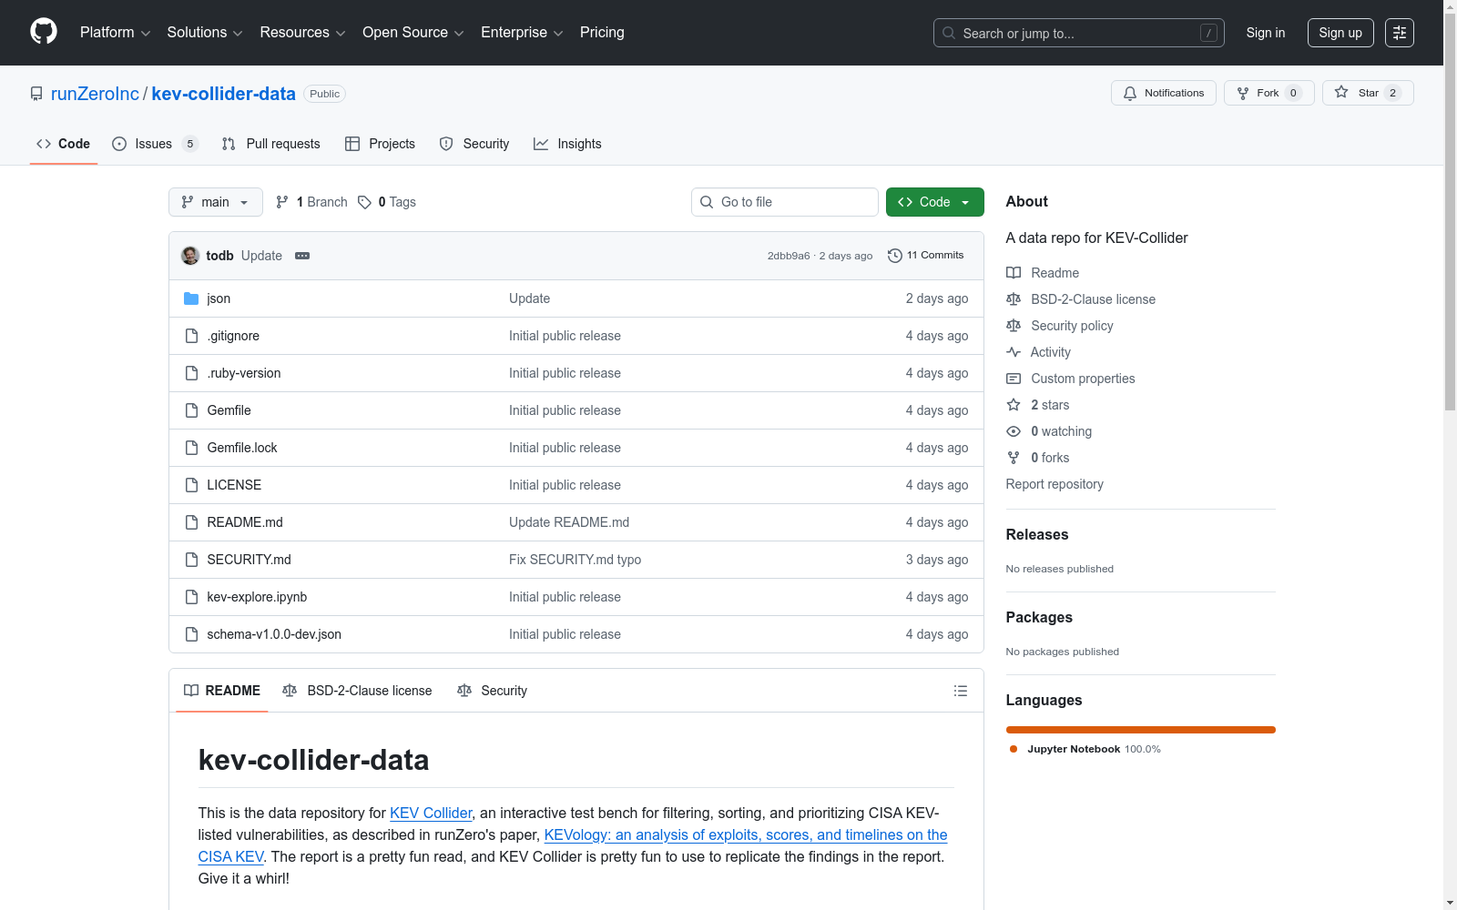Click the schema-v1.0.0-dev.json file icon
1457x910 pixels.
pos(191,634)
